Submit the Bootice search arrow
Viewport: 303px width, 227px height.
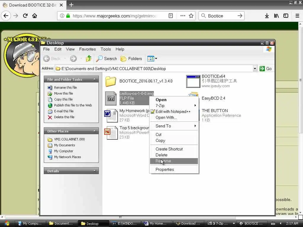pyautogui.click(x=240, y=16)
